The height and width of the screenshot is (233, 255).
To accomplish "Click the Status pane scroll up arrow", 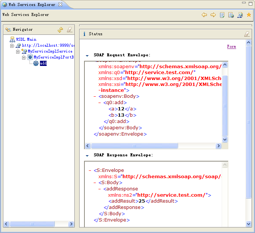I will tap(248, 43).
